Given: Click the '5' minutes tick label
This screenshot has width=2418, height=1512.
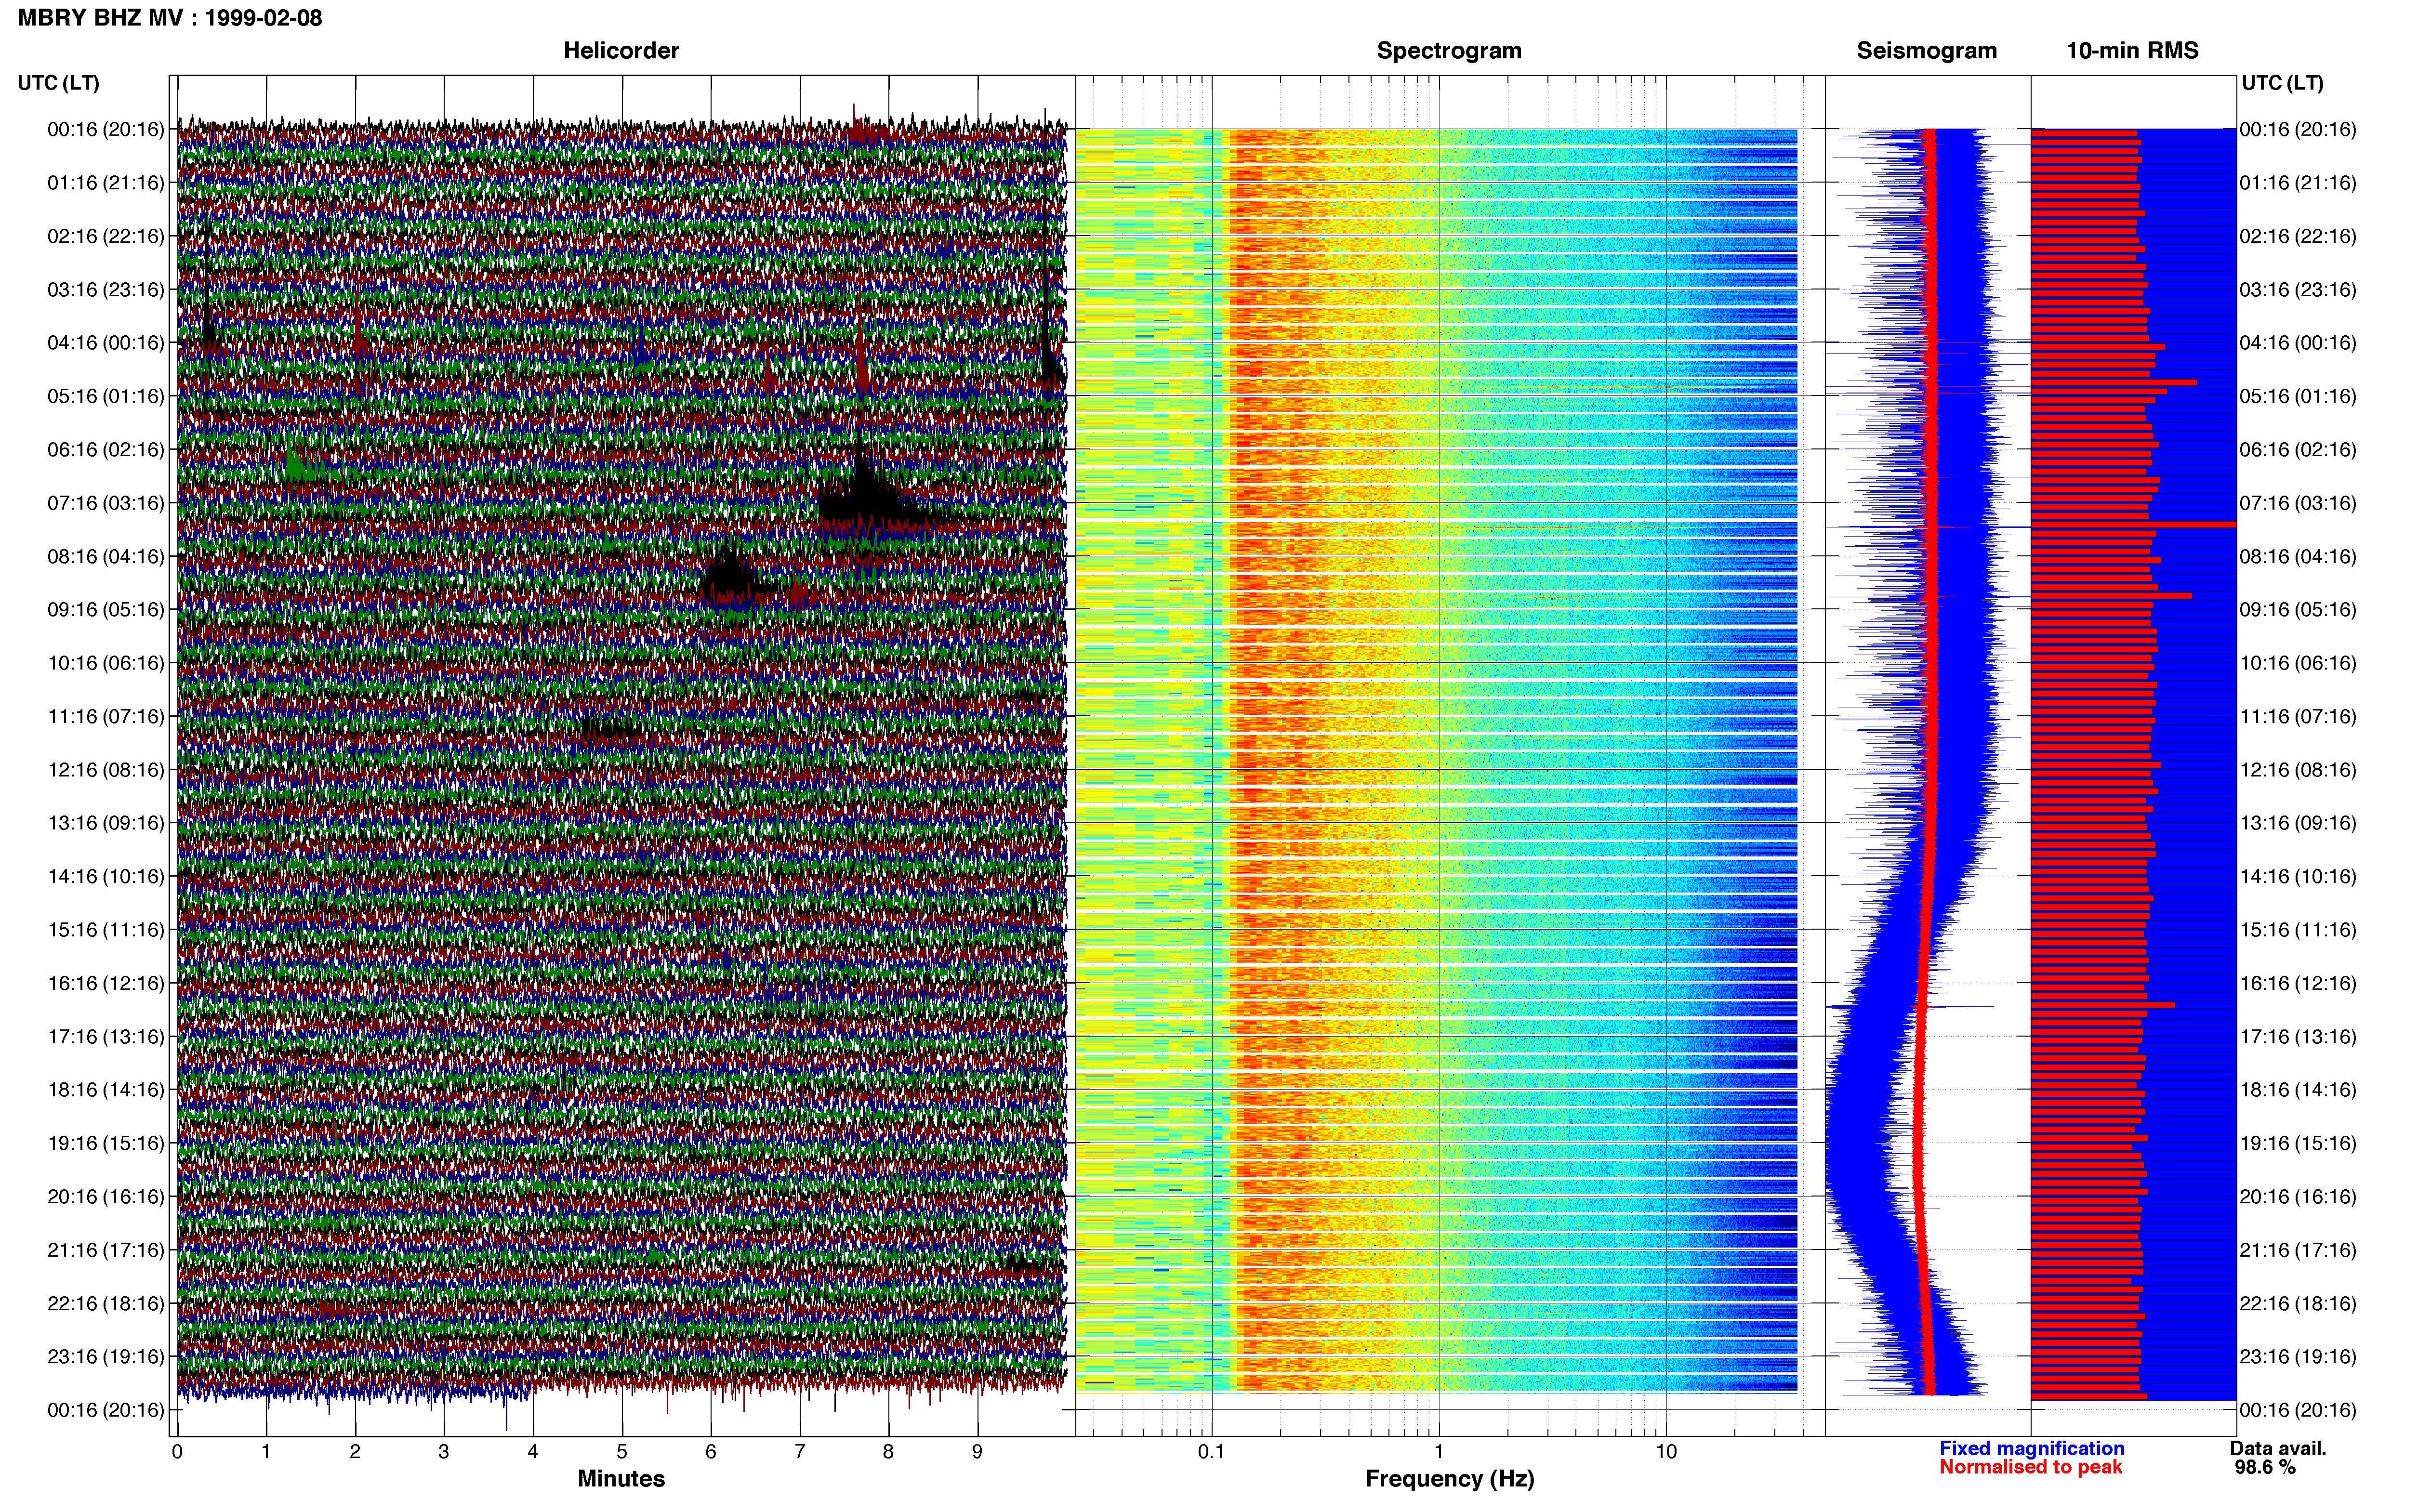Looking at the screenshot, I should point(622,1452).
